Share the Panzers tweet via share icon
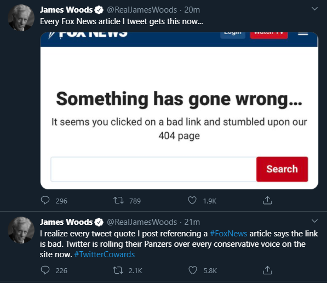 (267, 270)
